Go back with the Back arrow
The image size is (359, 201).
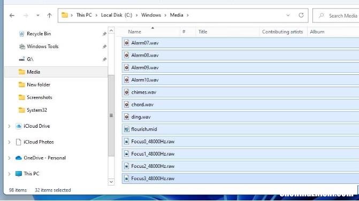tap(12, 16)
